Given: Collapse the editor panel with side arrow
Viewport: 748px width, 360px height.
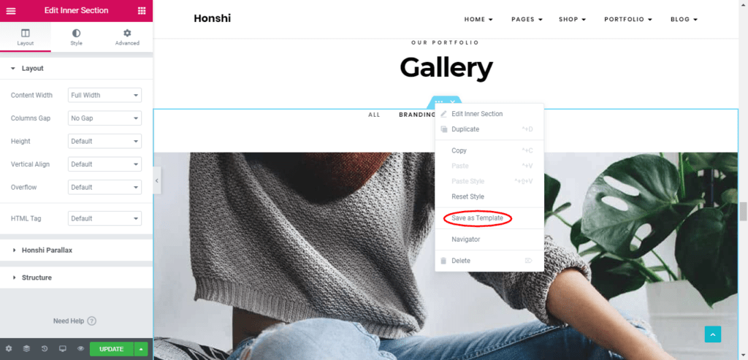Looking at the screenshot, I should click(157, 180).
